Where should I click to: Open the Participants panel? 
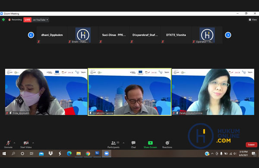[114, 144]
